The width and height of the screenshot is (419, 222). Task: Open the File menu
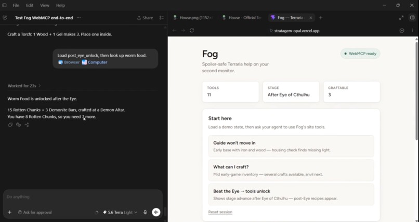pos(16,5)
